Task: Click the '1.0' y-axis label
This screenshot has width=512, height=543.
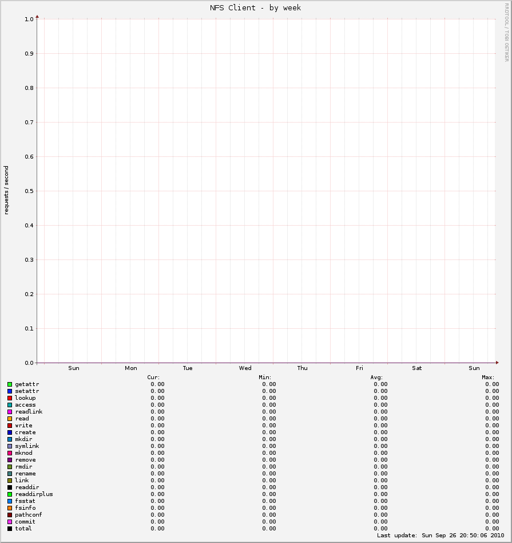Action: (29, 19)
